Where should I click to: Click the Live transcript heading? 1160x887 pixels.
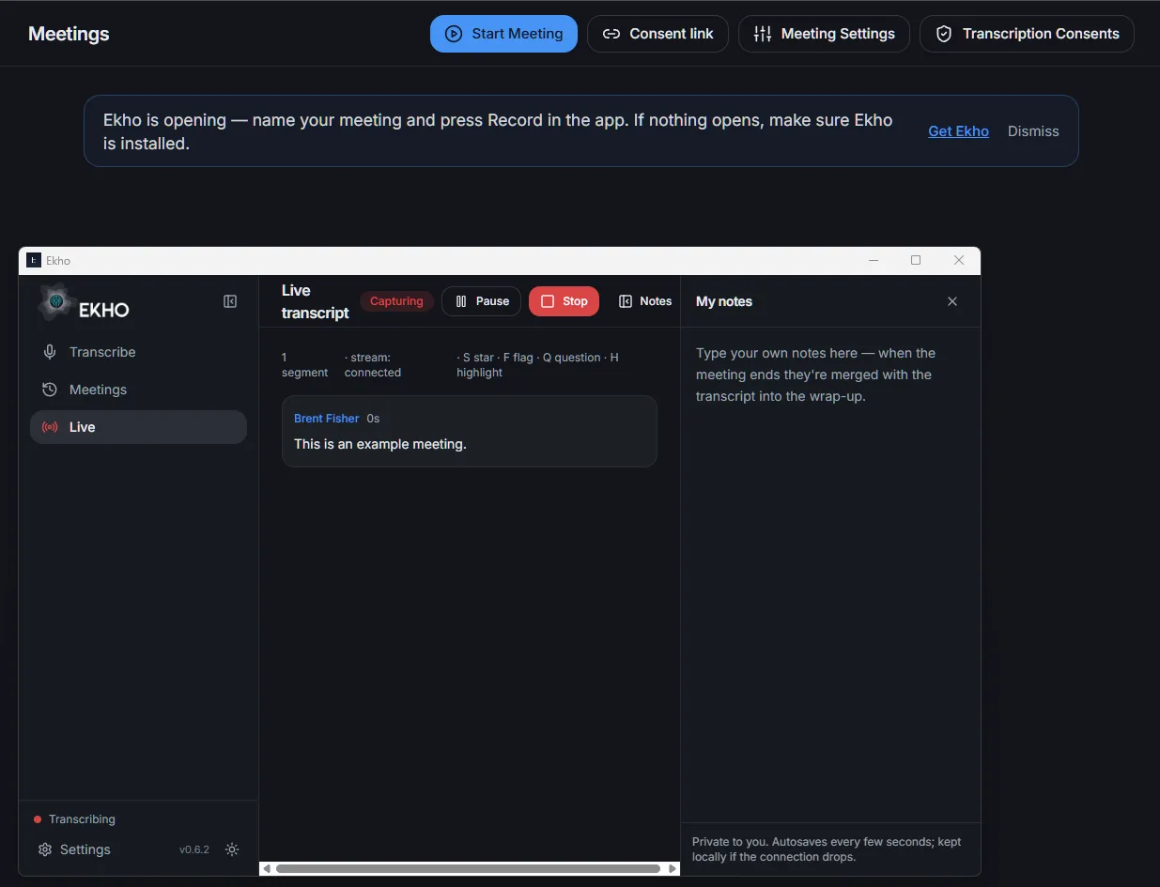pos(315,301)
